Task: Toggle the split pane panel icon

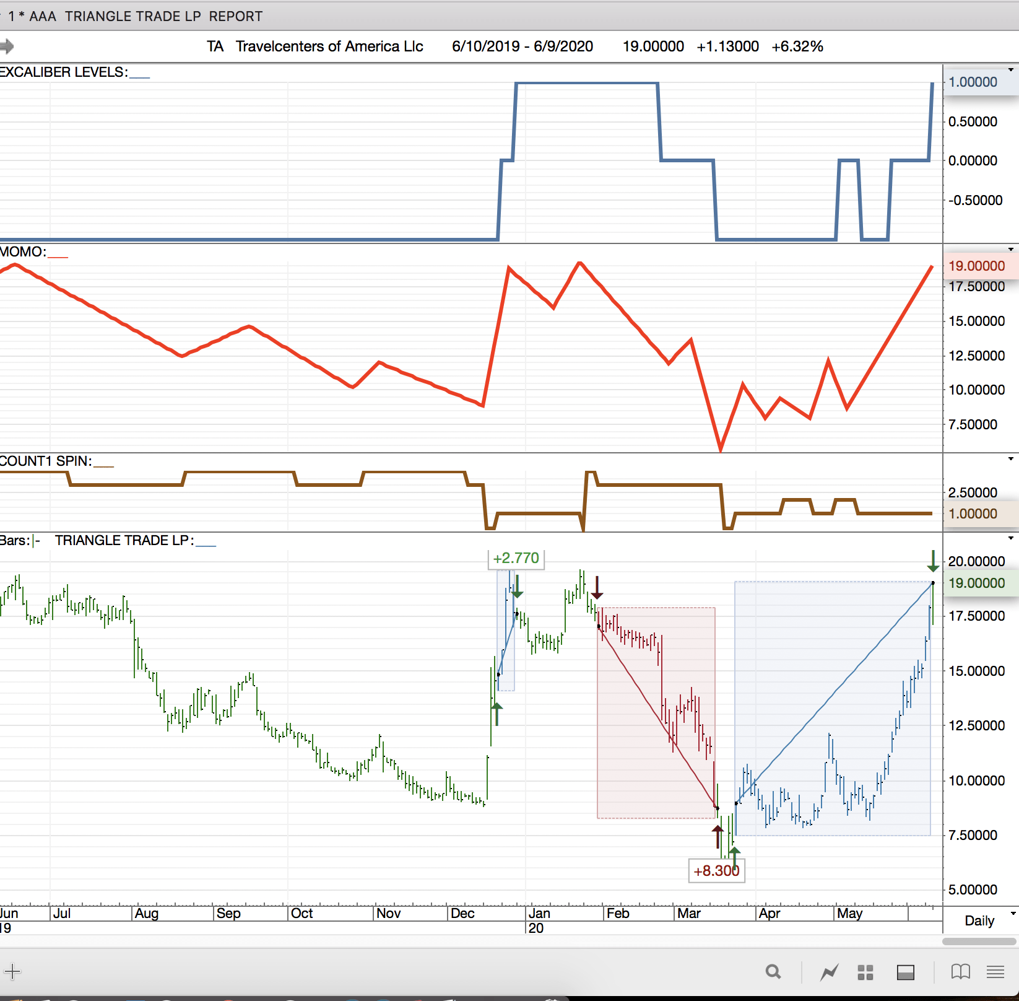Action: pyautogui.click(x=906, y=973)
